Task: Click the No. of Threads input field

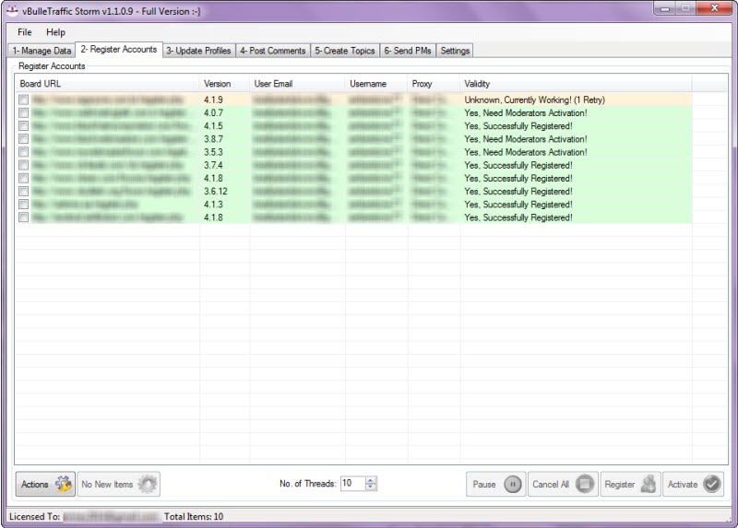Action: coord(351,484)
